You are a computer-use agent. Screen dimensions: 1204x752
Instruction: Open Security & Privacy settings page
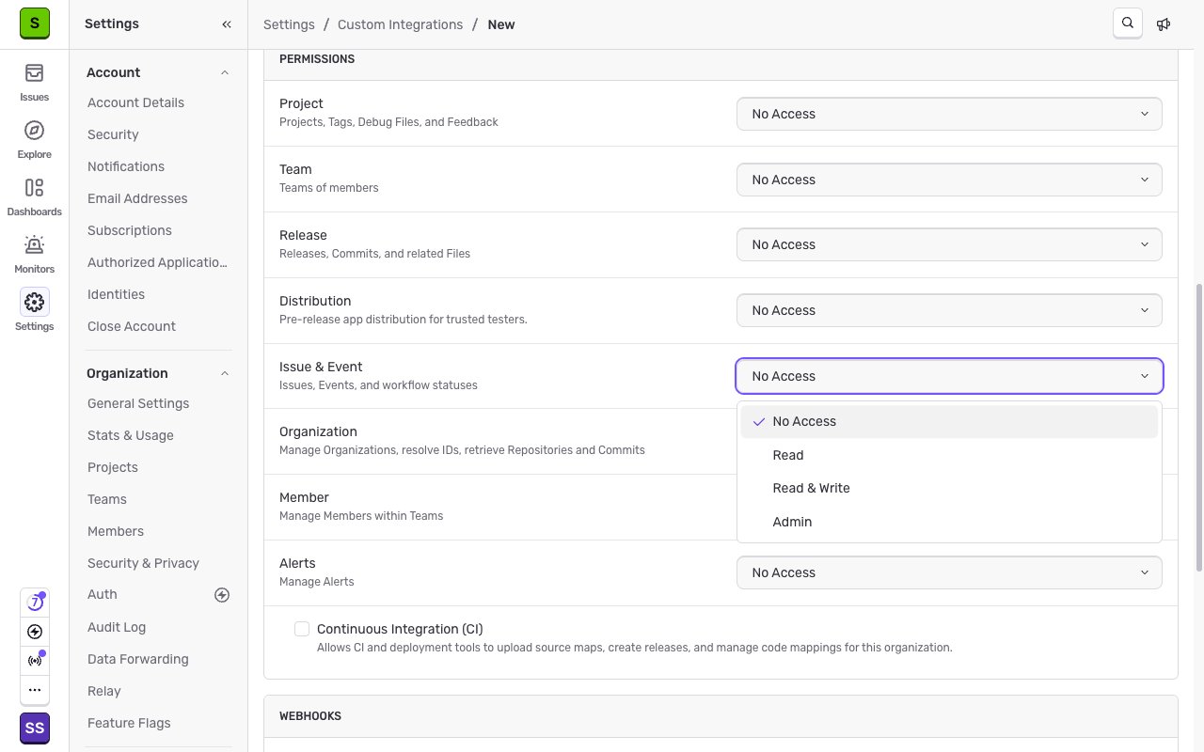143,563
